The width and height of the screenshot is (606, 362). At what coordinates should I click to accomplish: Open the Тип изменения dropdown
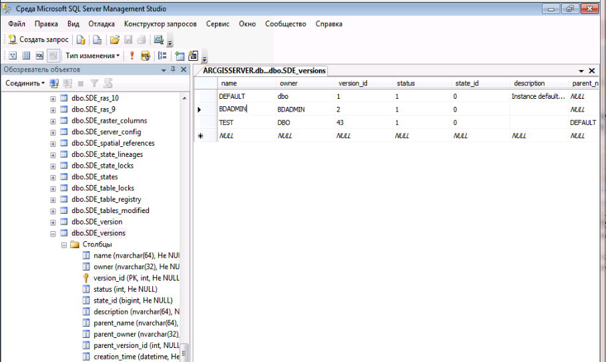point(92,56)
